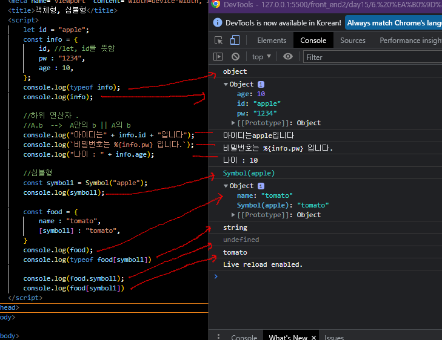Click the 나이 : 10 console line
442x340 pixels.
pos(241,160)
